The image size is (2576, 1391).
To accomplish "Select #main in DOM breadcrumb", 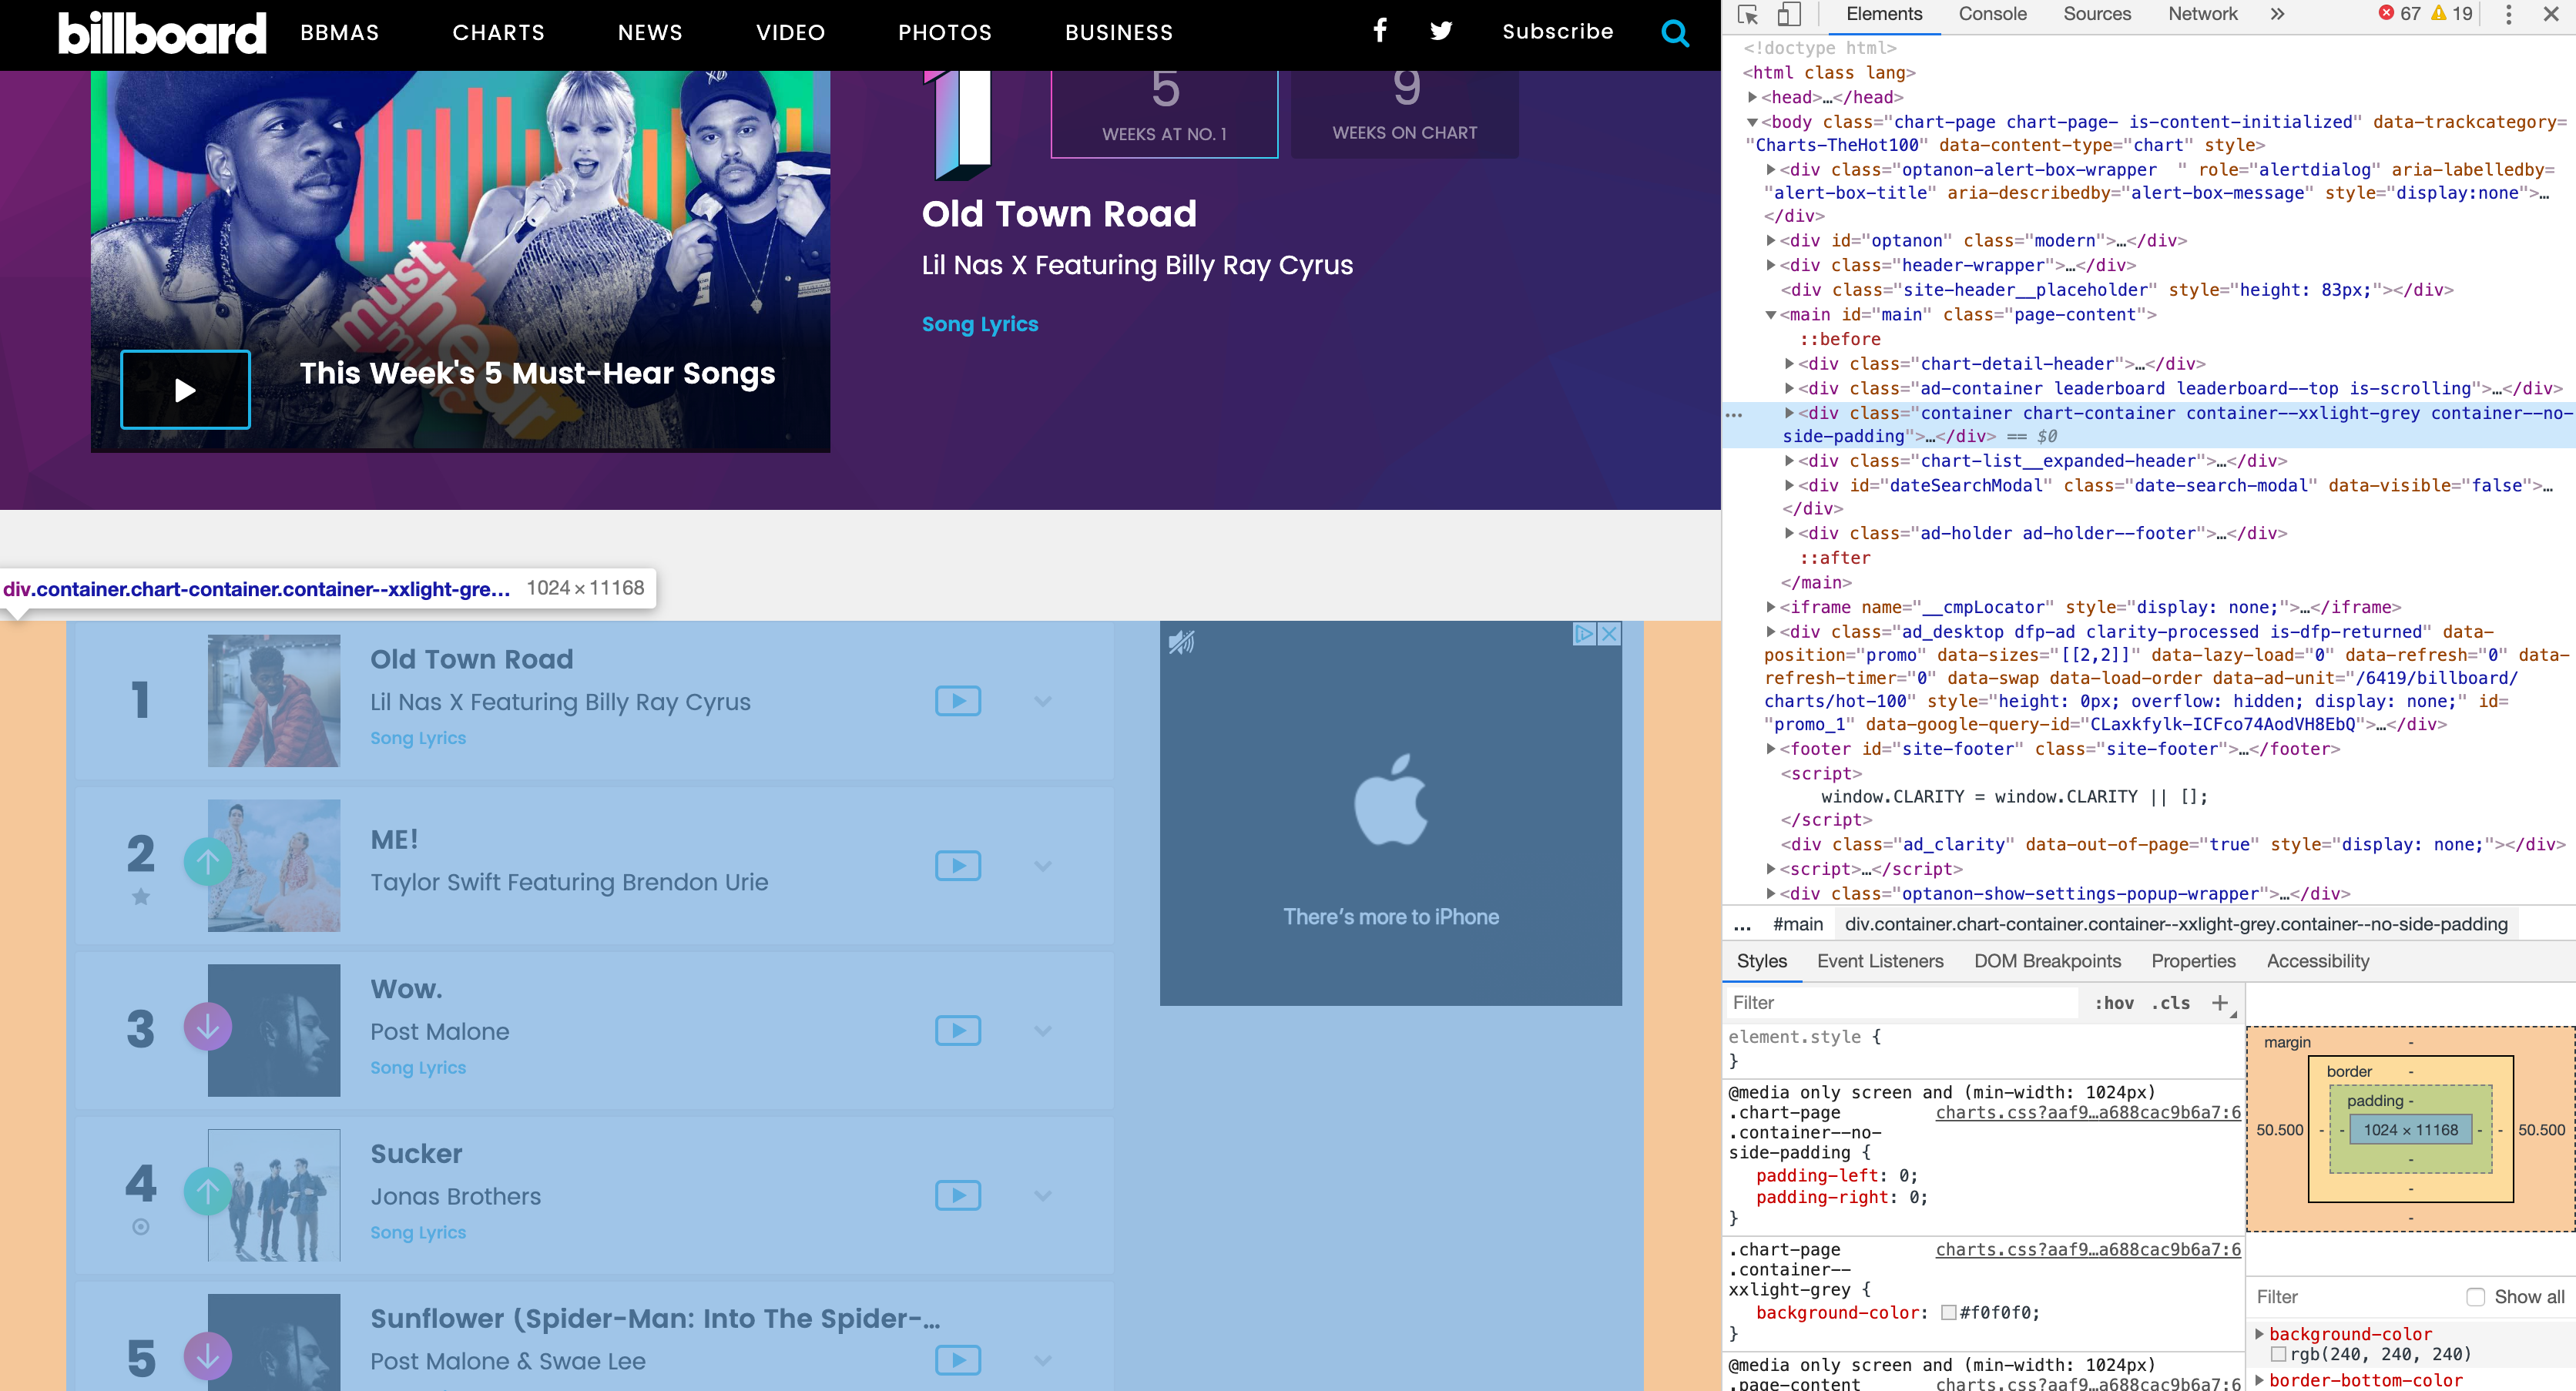I will pos(1798,925).
